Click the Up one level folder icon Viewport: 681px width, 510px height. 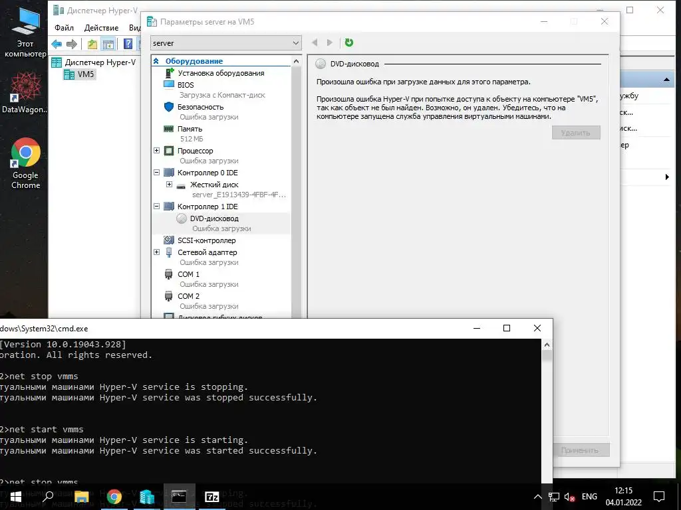(x=92, y=44)
